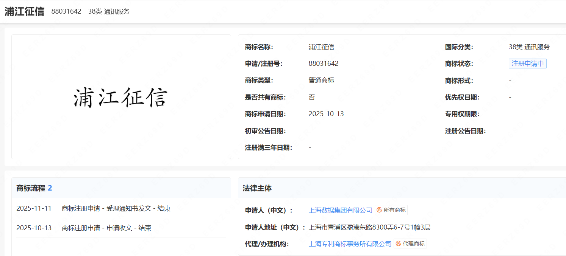Click the 商标申请日期 value 2025-10-13
Screen dimensions: 566x256
327,113
